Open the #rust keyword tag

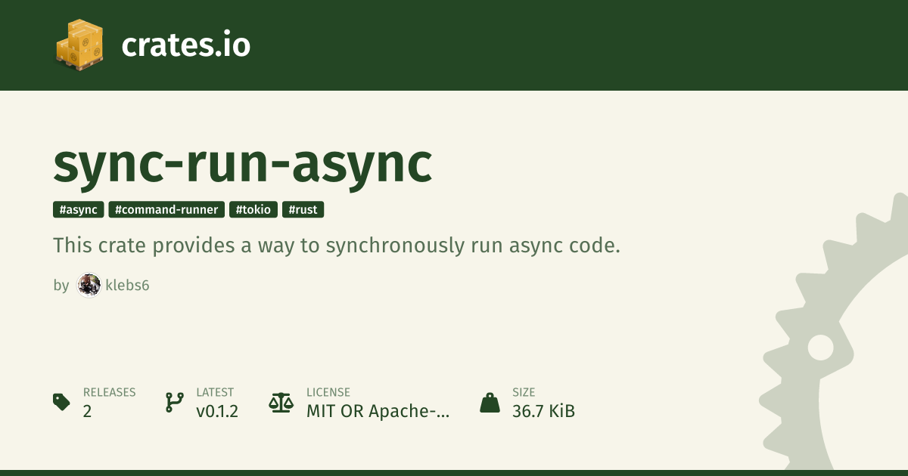coord(303,210)
